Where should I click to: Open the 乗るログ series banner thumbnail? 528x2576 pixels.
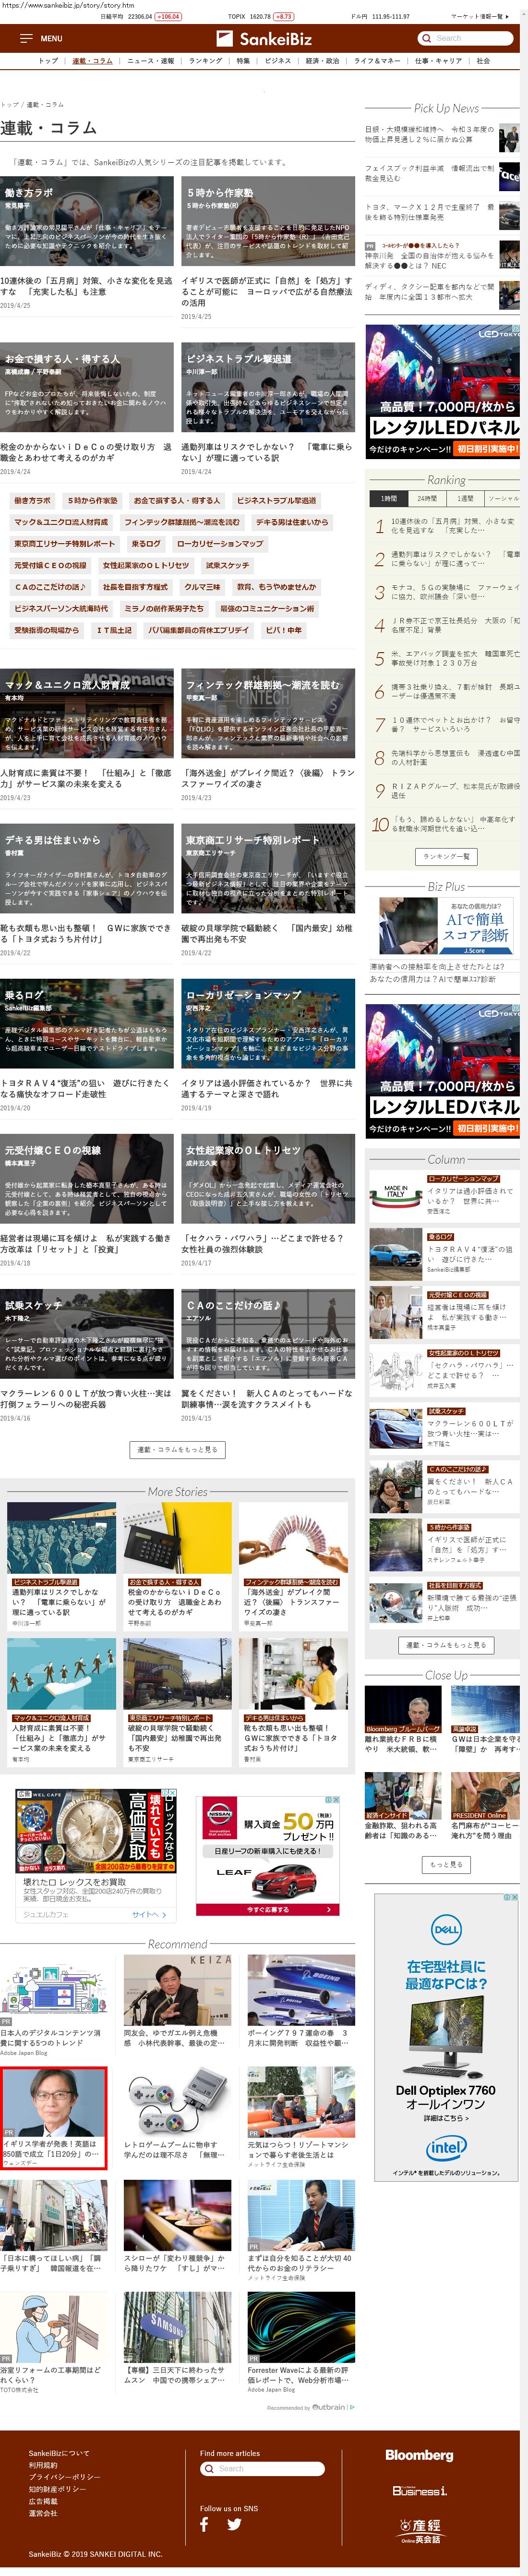pos(87,1025)
